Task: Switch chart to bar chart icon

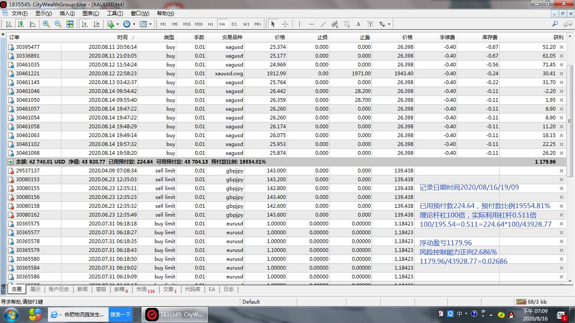Action: 9,24
